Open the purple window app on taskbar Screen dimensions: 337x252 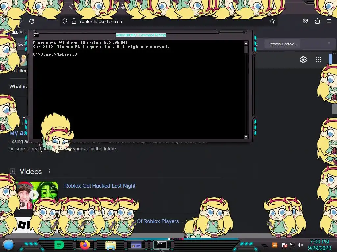[x=136, y=244]
